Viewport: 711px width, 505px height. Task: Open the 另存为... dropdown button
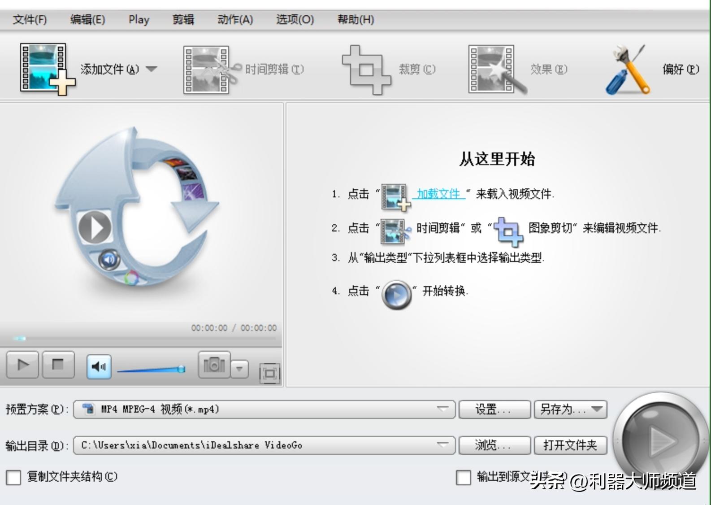tap(571, 409)
